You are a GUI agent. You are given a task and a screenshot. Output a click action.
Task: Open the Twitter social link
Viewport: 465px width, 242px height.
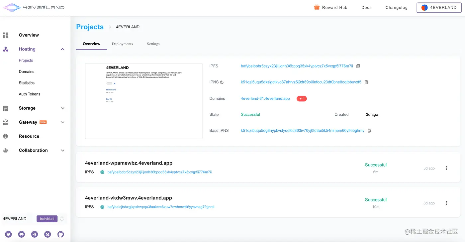[x=8, y=234]
